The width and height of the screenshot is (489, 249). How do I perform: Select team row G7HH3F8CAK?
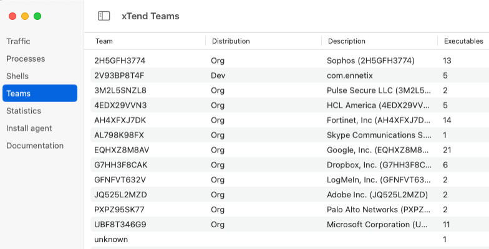(x=289, y=164)
